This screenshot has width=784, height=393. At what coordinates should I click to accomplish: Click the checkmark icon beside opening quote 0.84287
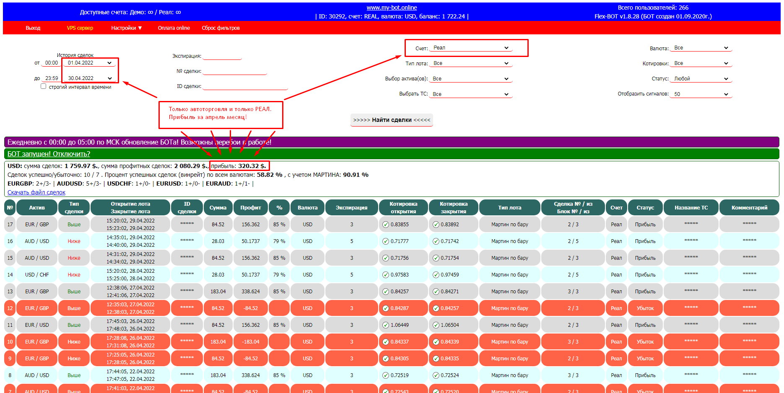(386, 308)
